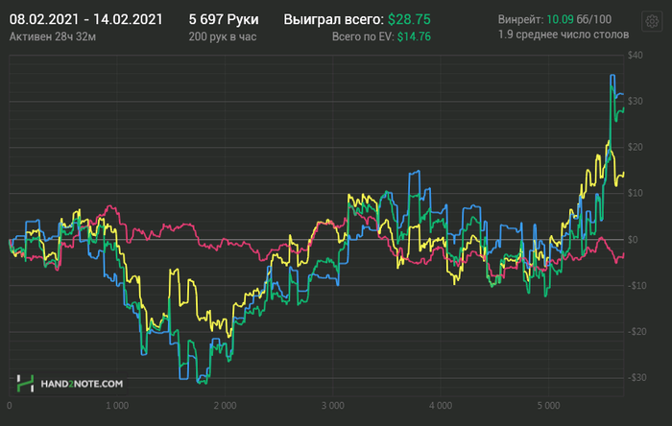Image resolution: width=672 pixels, height=426 pixels.
Task: Open the graph settings gear icon
Action: coord(652,21)
